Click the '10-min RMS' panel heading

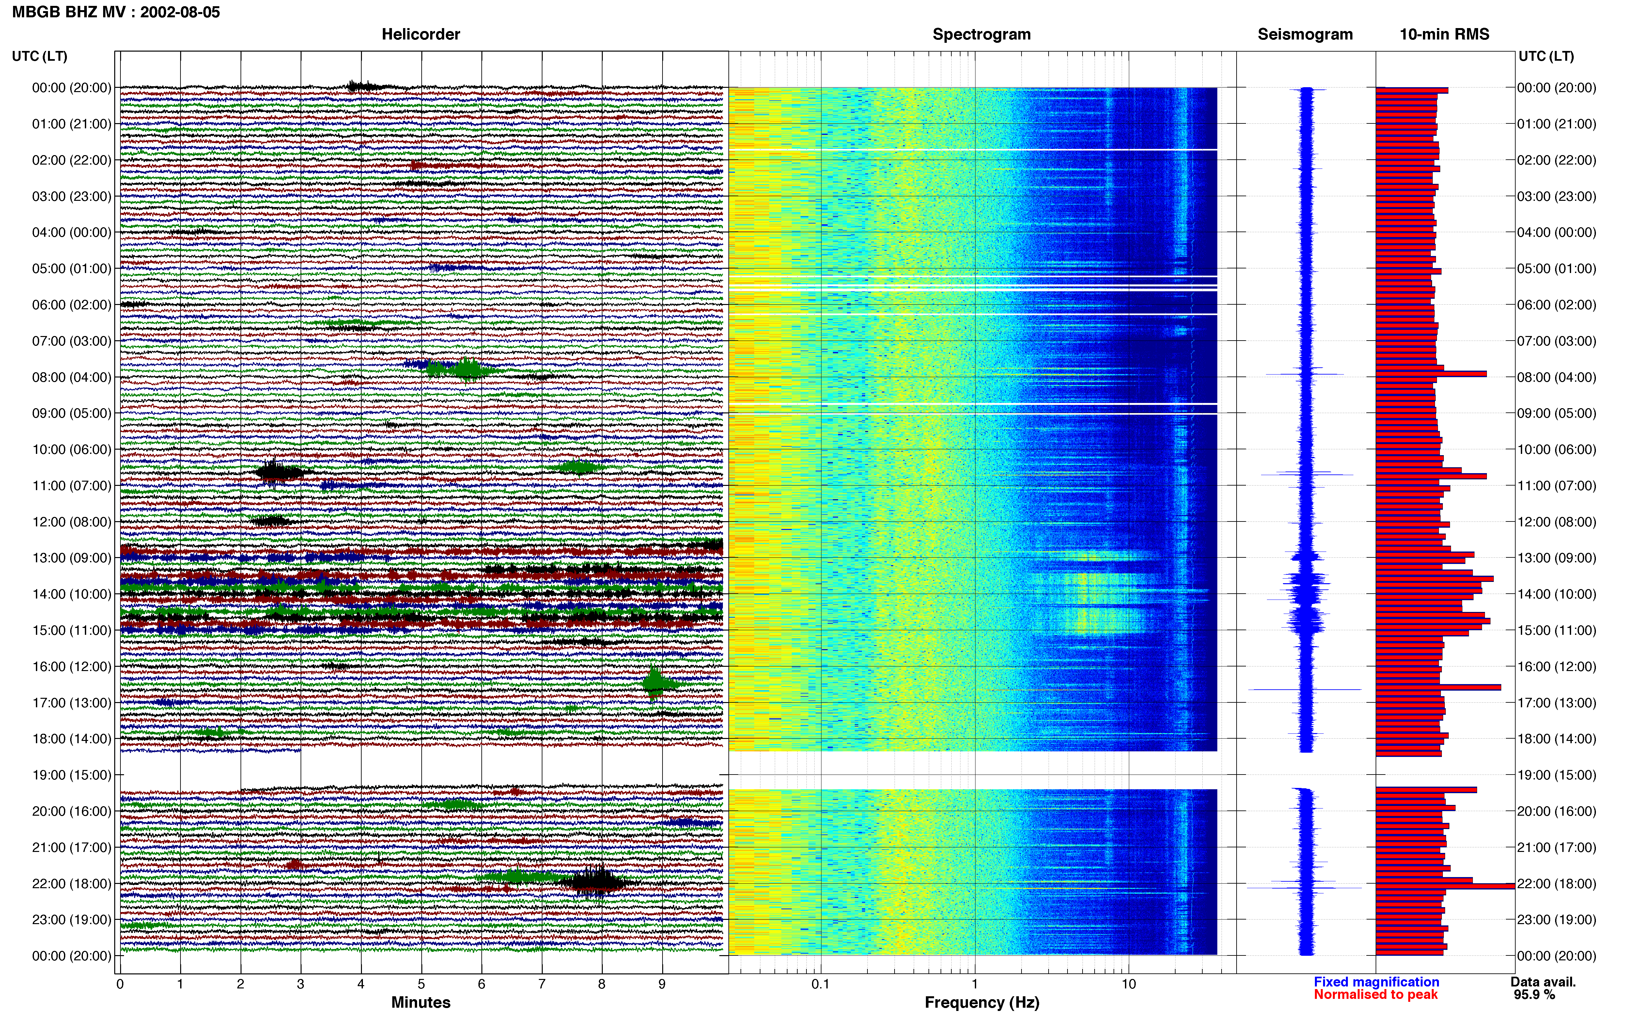pos(1444,35)
